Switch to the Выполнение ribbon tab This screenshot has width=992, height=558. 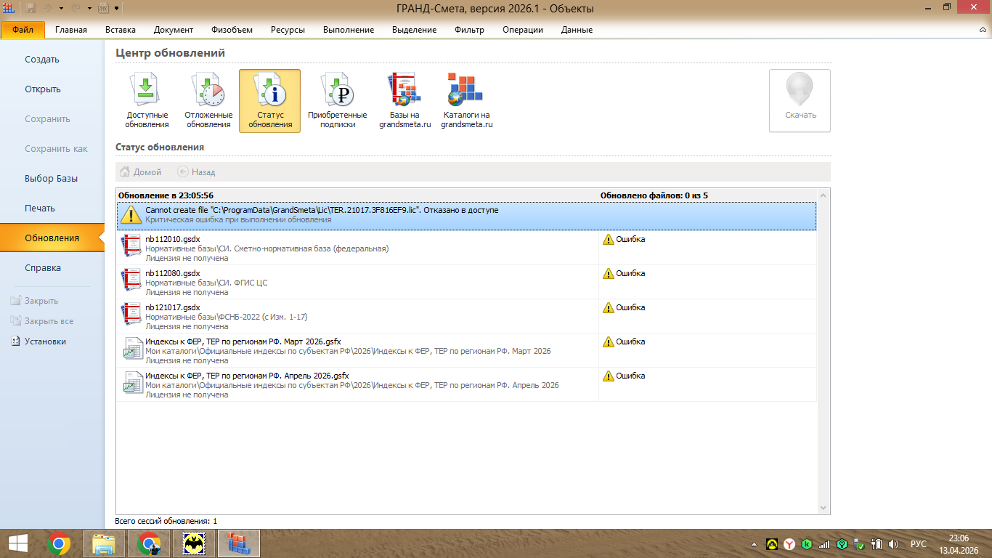[x=349, y=30]
